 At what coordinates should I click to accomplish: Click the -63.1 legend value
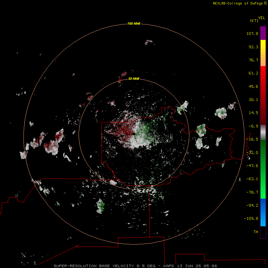(x=252, y=179)
